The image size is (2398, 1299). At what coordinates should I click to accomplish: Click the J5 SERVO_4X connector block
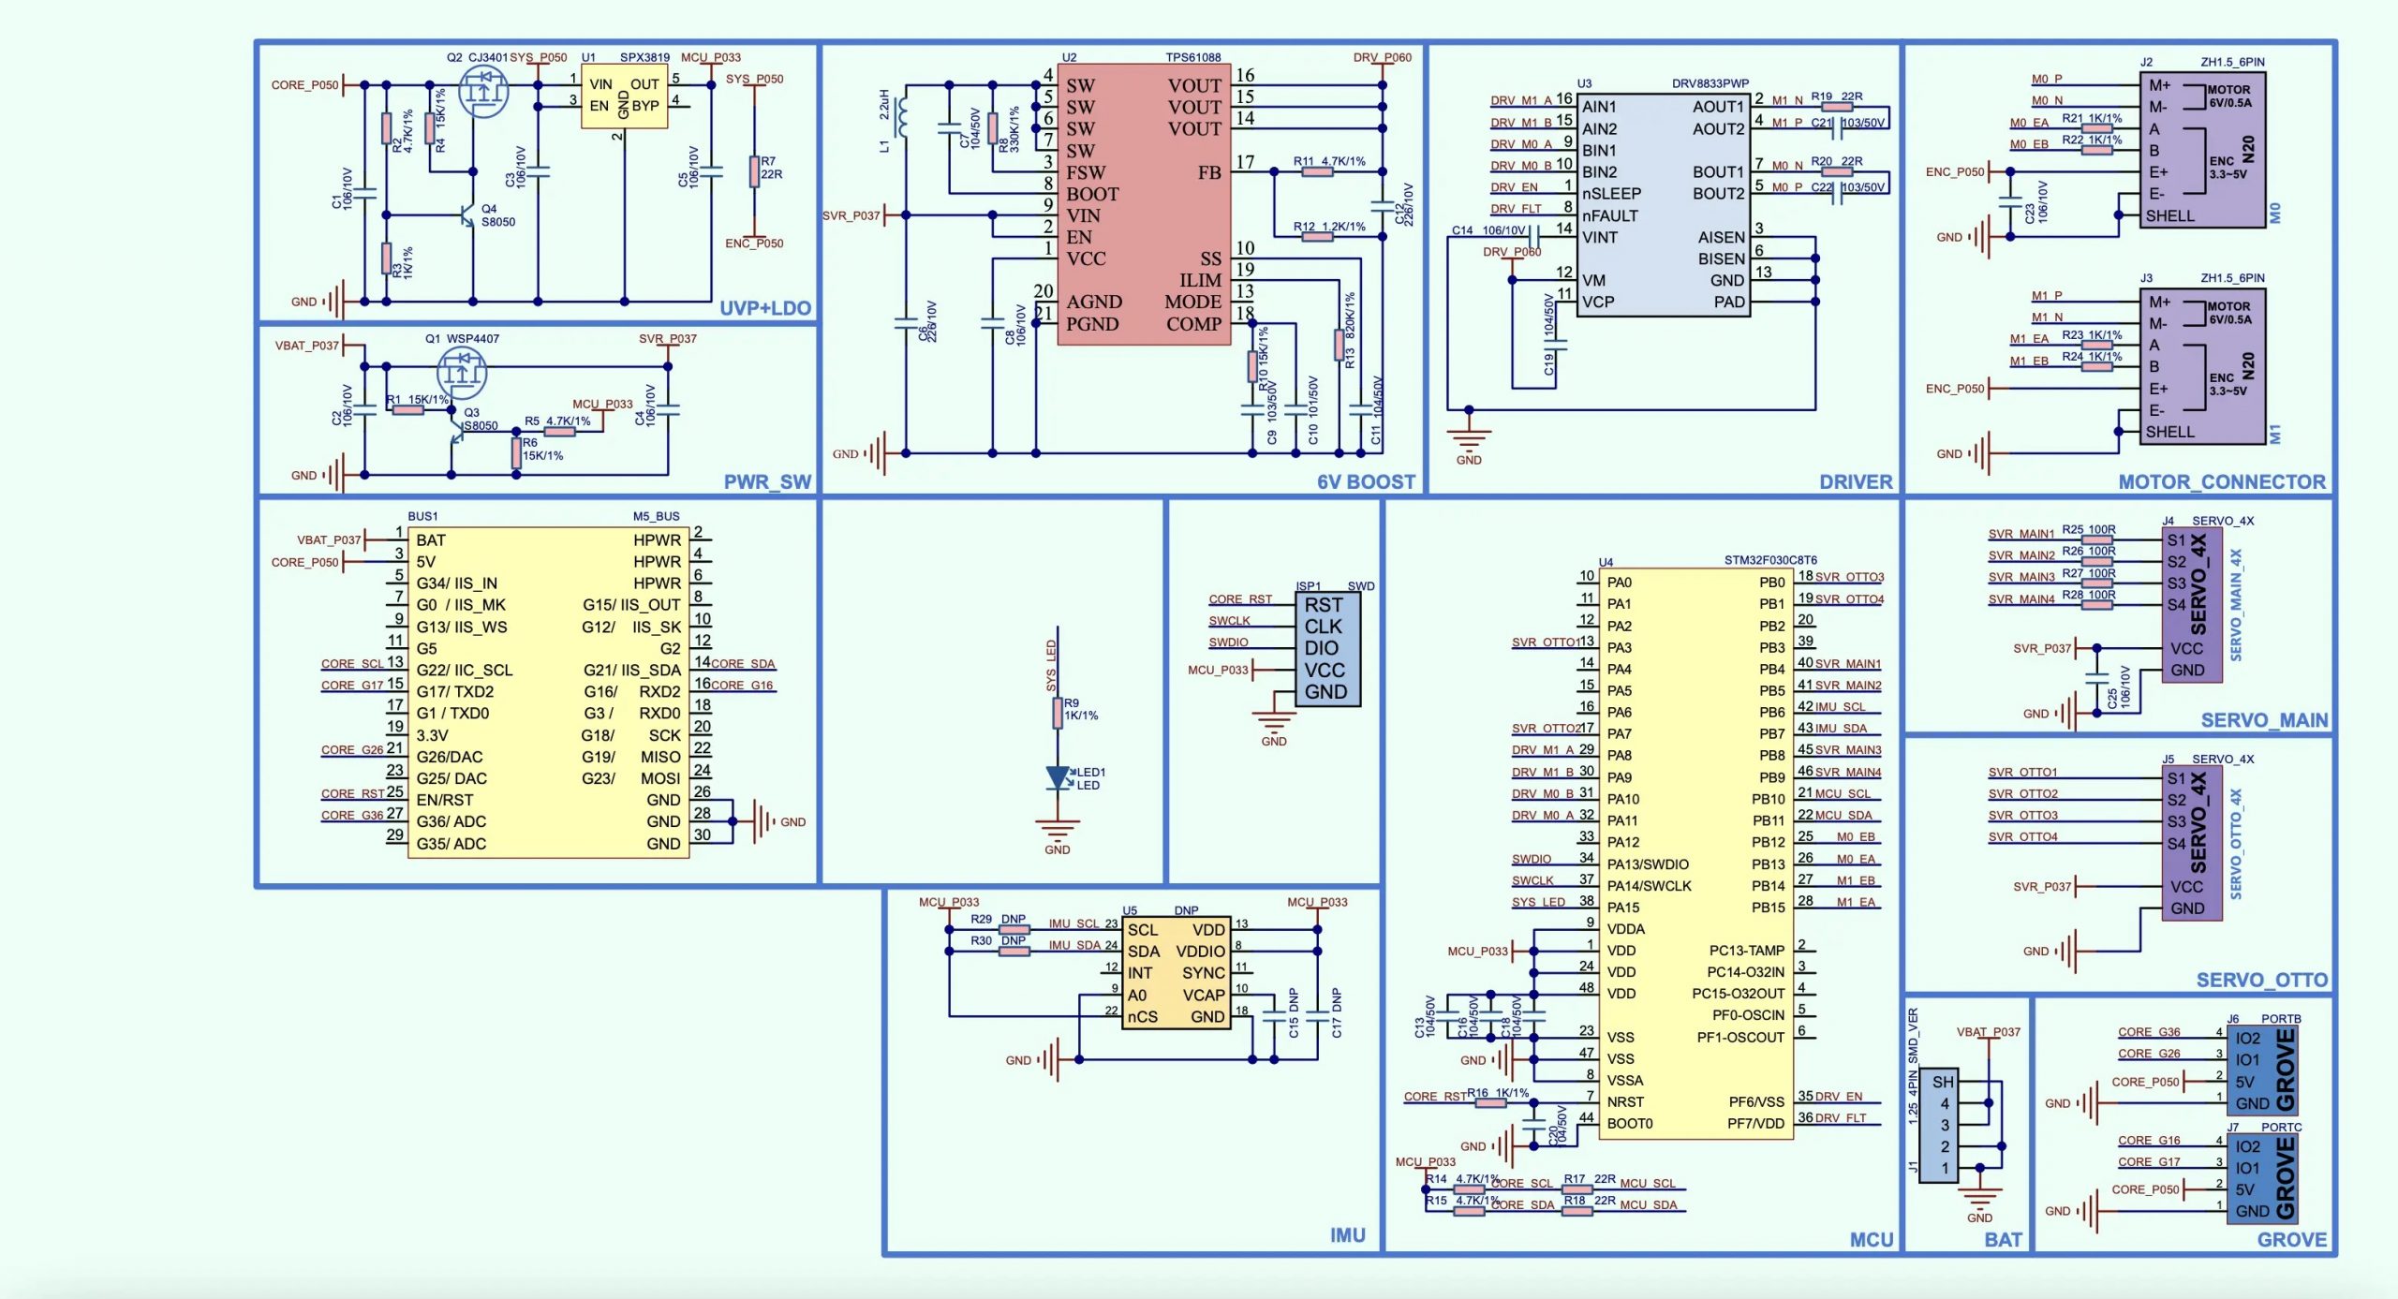tap(2192, 843)
